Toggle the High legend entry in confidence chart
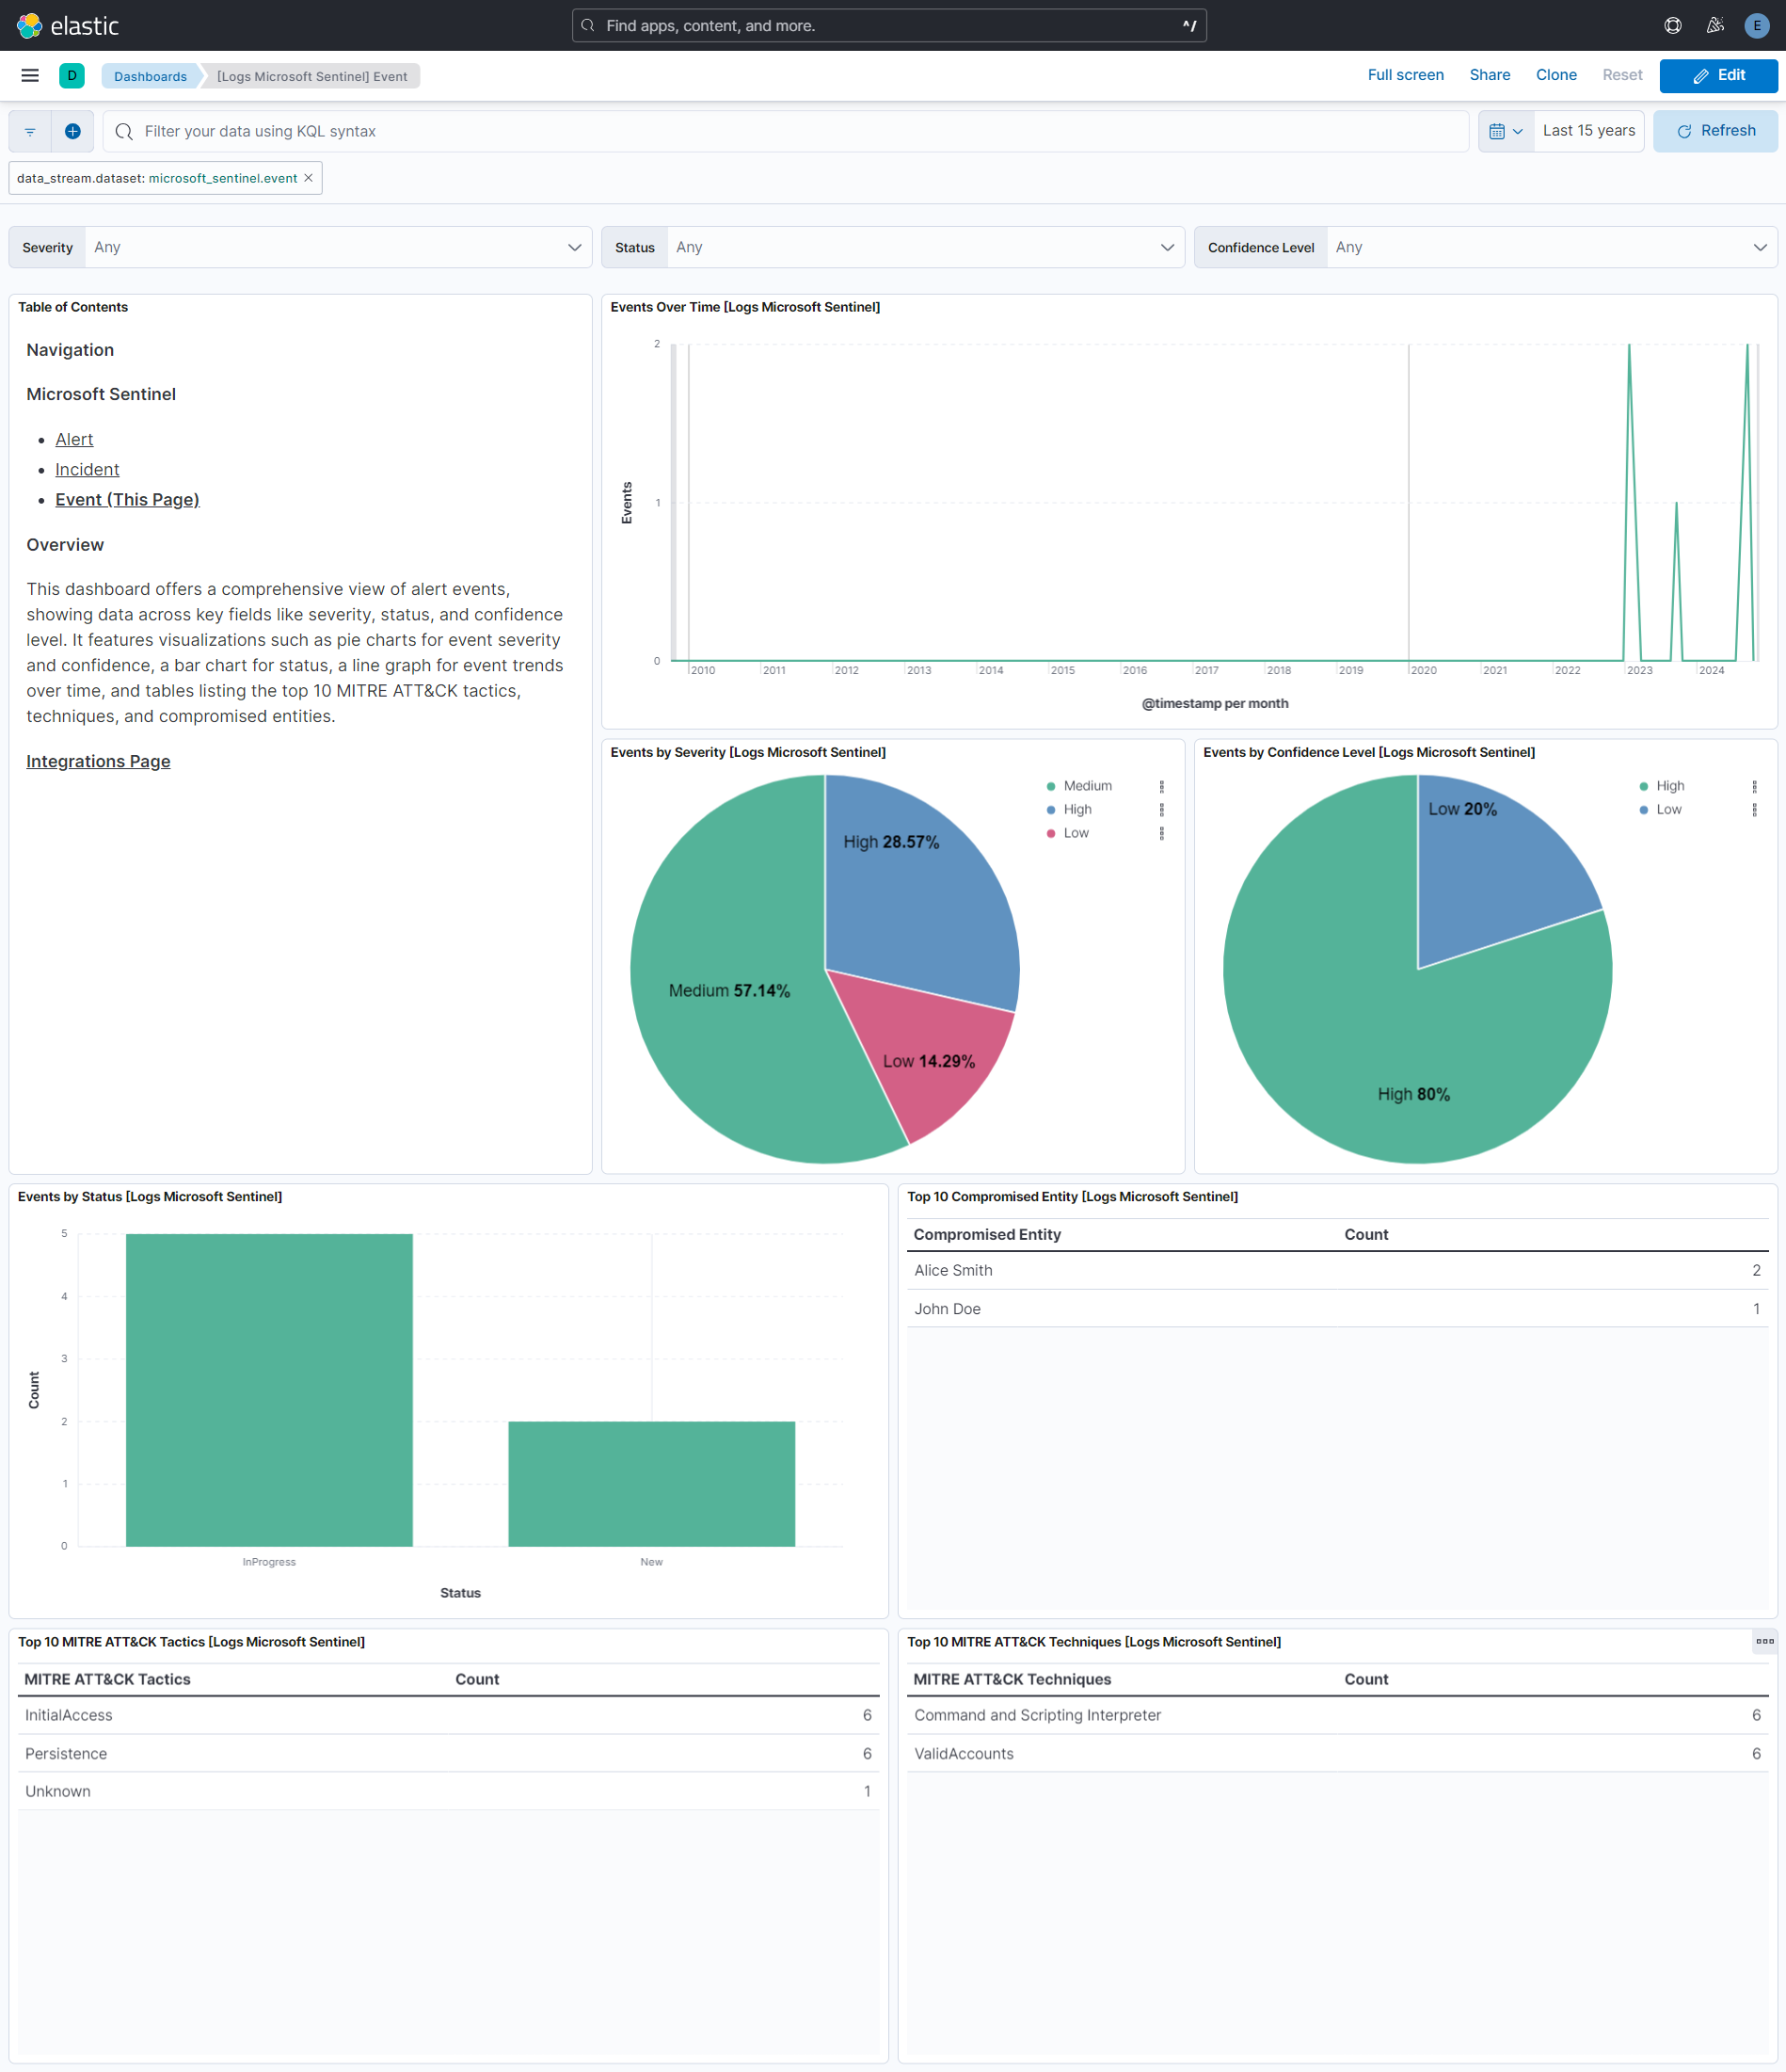Screen dimensions: 1786x2072 (1669, 785)
